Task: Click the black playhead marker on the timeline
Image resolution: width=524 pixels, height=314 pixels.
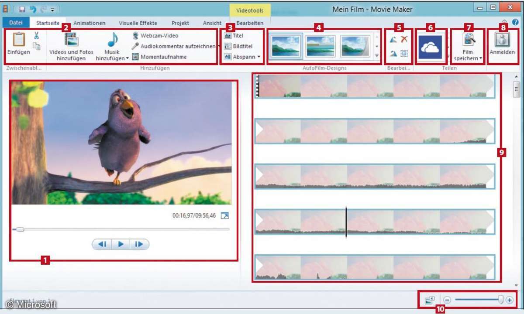Action: (346, 222)
